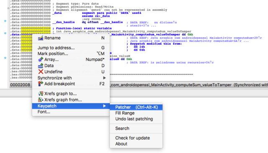Click 'assume cs:_data' line
268x153 pixels.
tap(96, 16)
